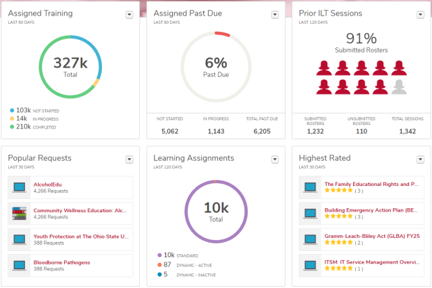Click the 1,342 Total Sessions value

click(408, 131)
